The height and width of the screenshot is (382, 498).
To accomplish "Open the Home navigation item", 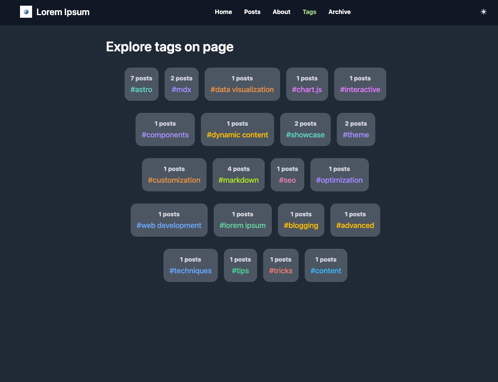I will [x=223, y=12].
